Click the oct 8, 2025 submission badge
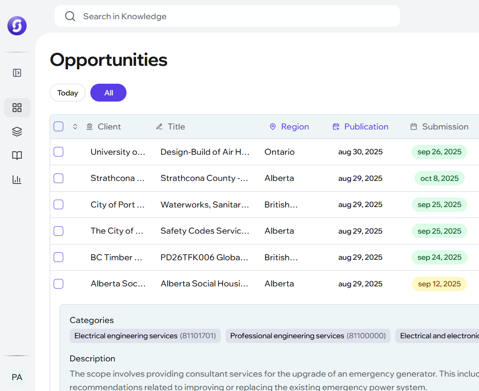Image resolution: width=479 pixels, height=391 pixels. [439, 178]
